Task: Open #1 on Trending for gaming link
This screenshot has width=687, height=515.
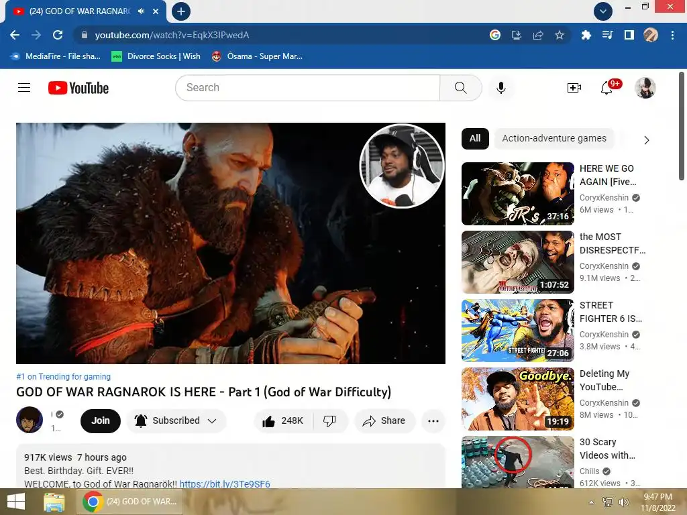Action: click(64, 377)
